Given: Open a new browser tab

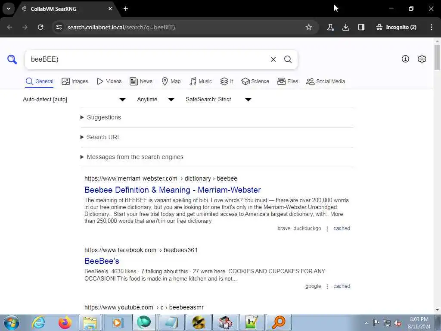Looking at the screenshot, I should point(126,9).
